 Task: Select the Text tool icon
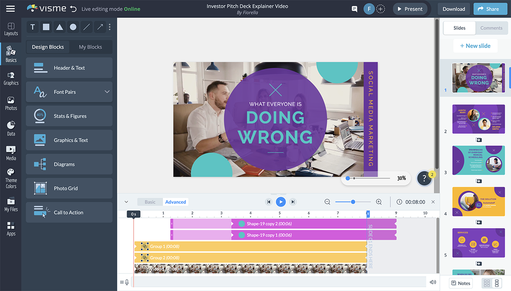pos(33,27)
